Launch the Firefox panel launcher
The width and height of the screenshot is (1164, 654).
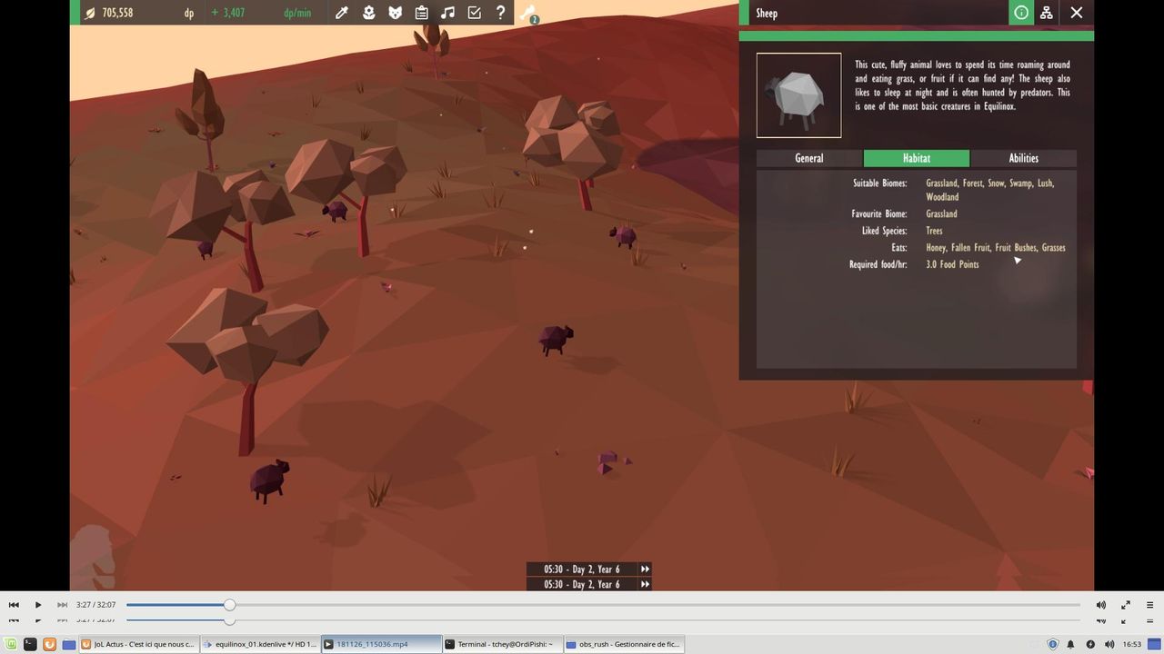pos(49,644)
